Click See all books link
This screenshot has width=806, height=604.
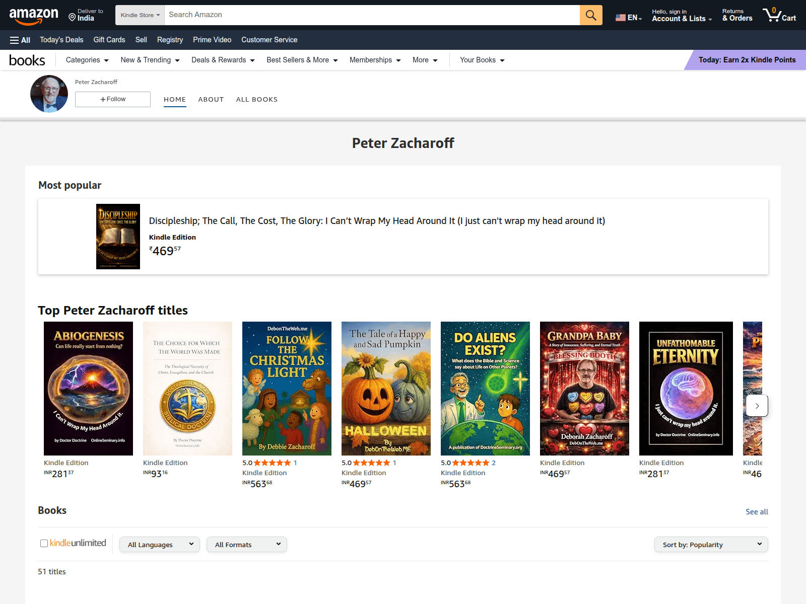(x=757, y=511)
